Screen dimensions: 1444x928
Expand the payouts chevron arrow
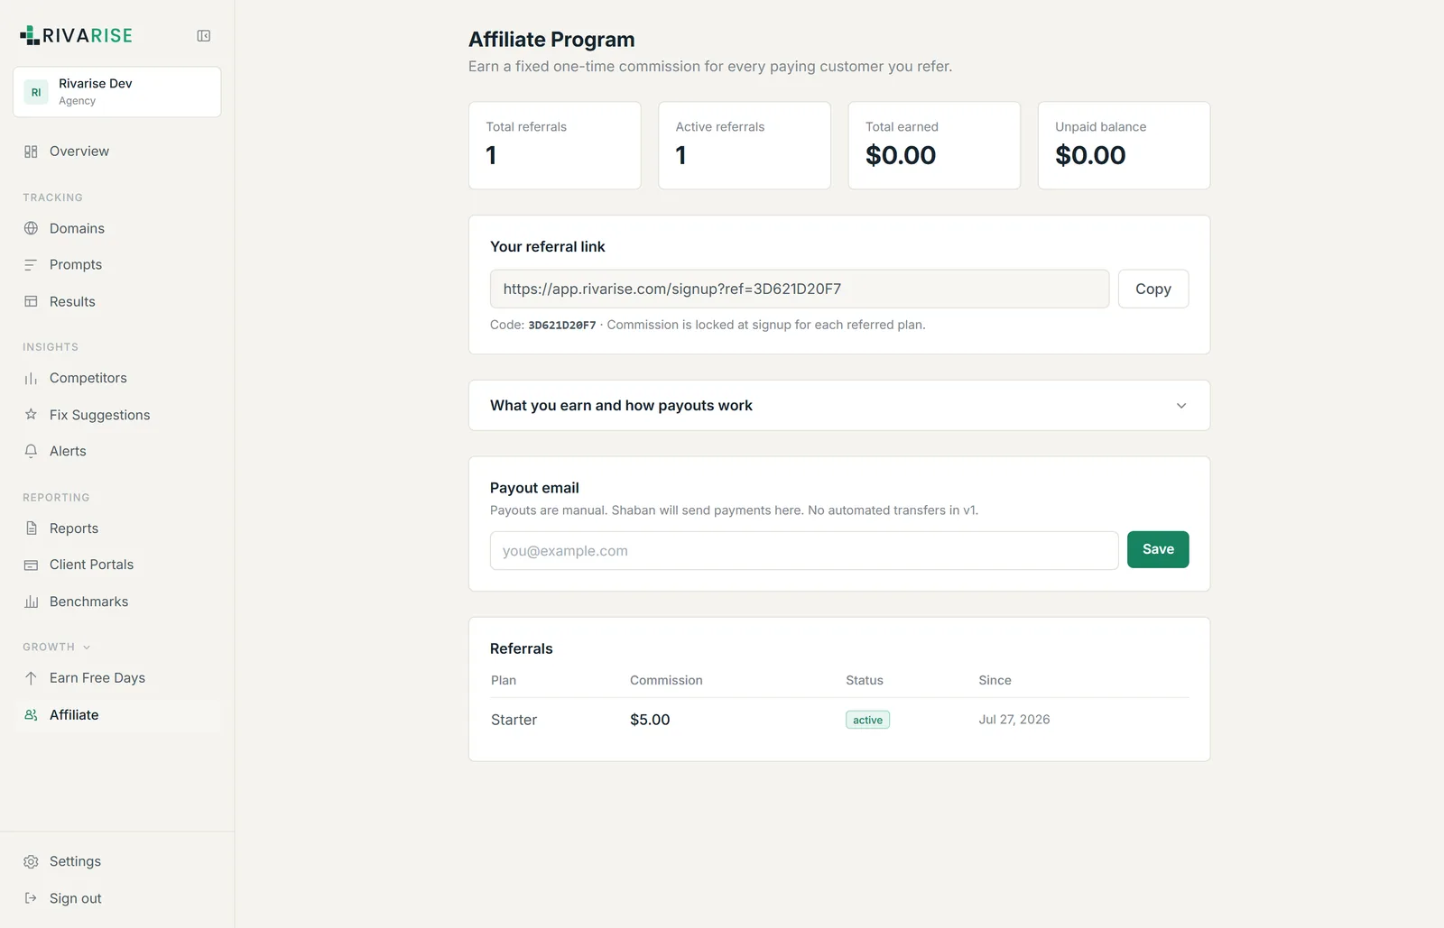[1181, 406]
